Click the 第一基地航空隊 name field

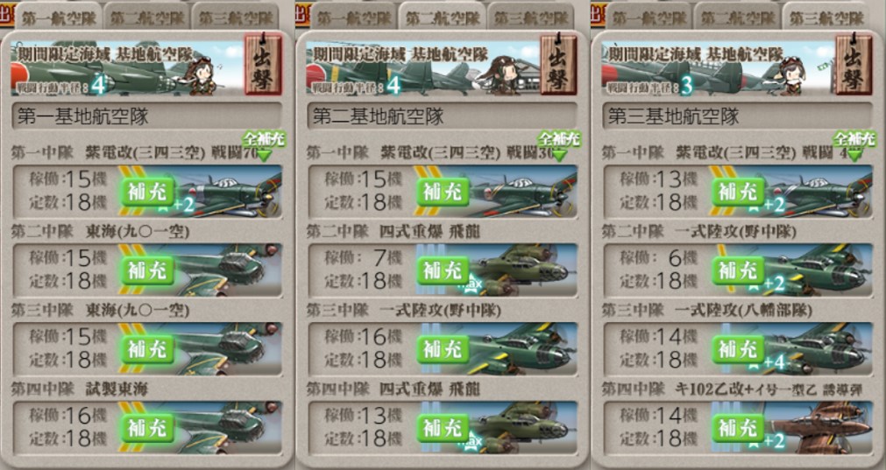coord(147,116)
